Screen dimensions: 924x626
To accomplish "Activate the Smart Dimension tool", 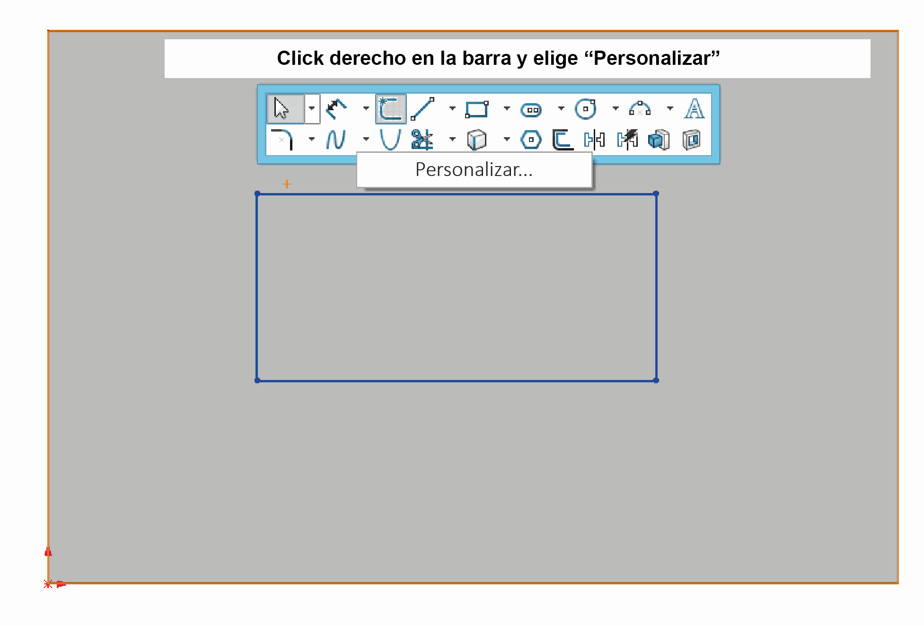I will (336, 109).
